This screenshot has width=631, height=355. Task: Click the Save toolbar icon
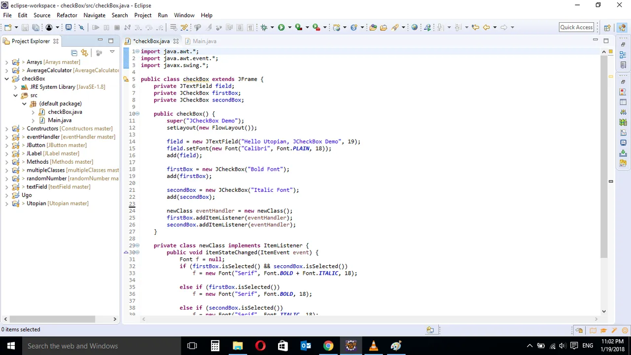(x=25, y=28)
